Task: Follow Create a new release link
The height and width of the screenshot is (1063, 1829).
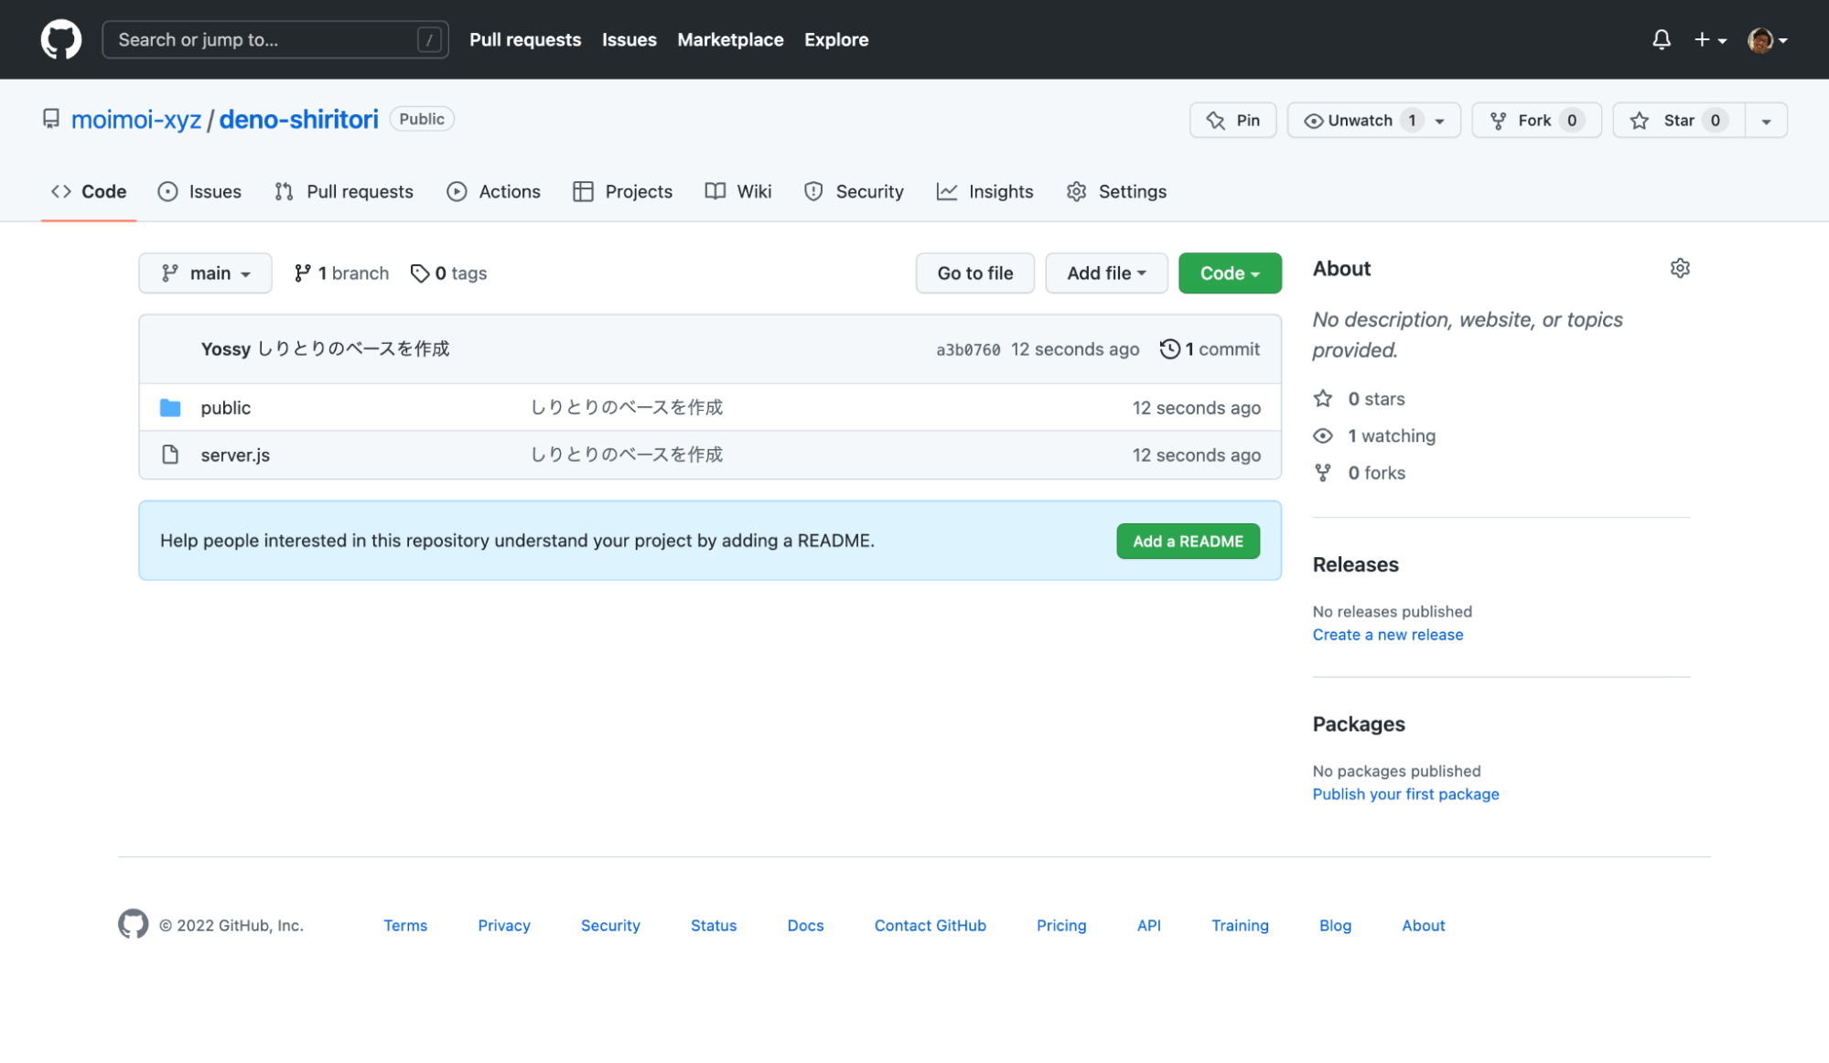Action: [x=1387, y=635]
